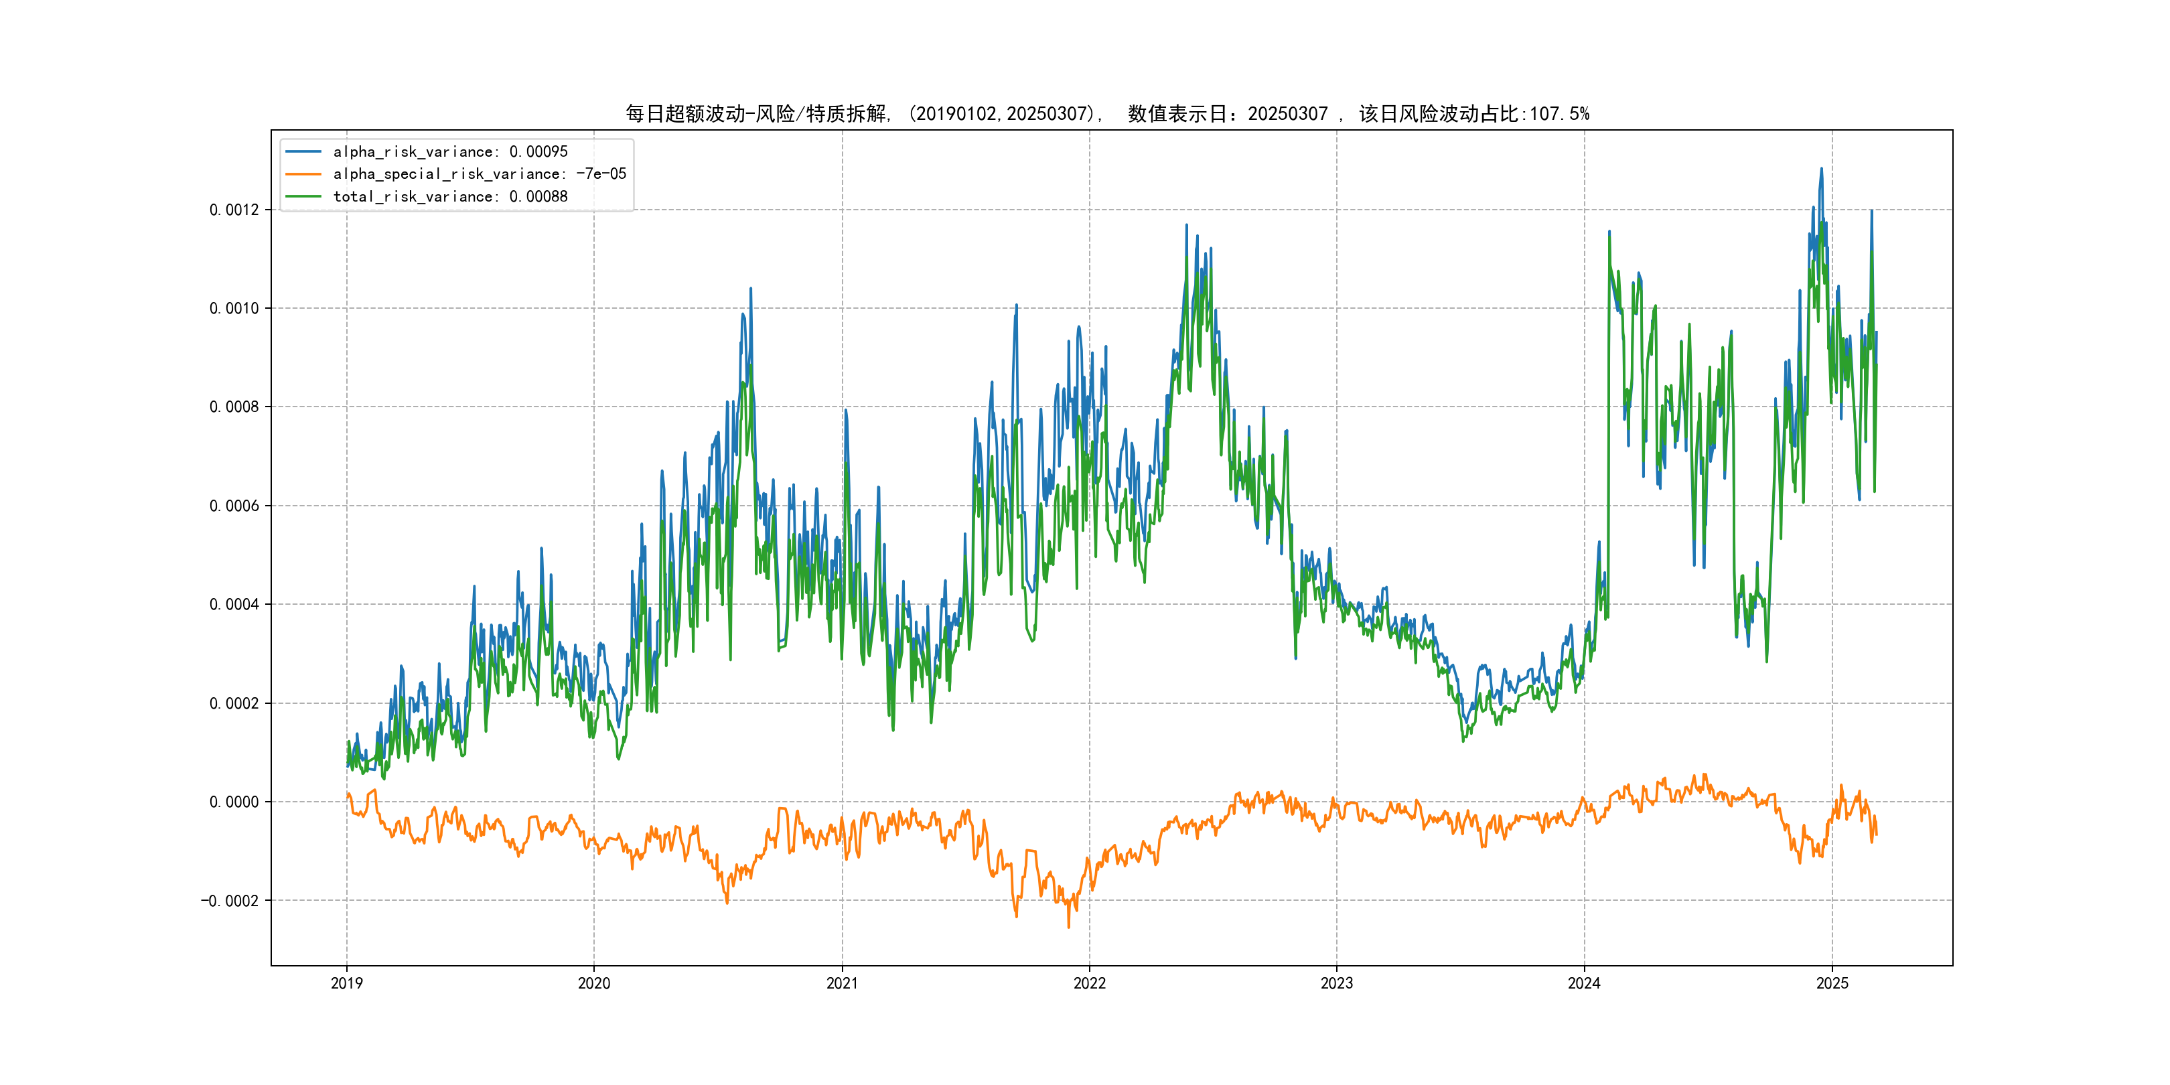
Task: Click the 2022 x-axis tick label
Action: pyautogui.click(x=1089, y=983)
